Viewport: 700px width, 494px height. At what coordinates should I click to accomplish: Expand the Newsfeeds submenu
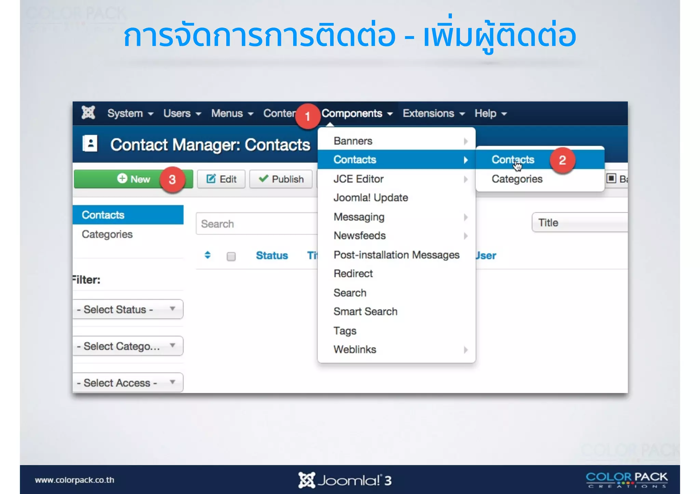[x=396, y=236]
